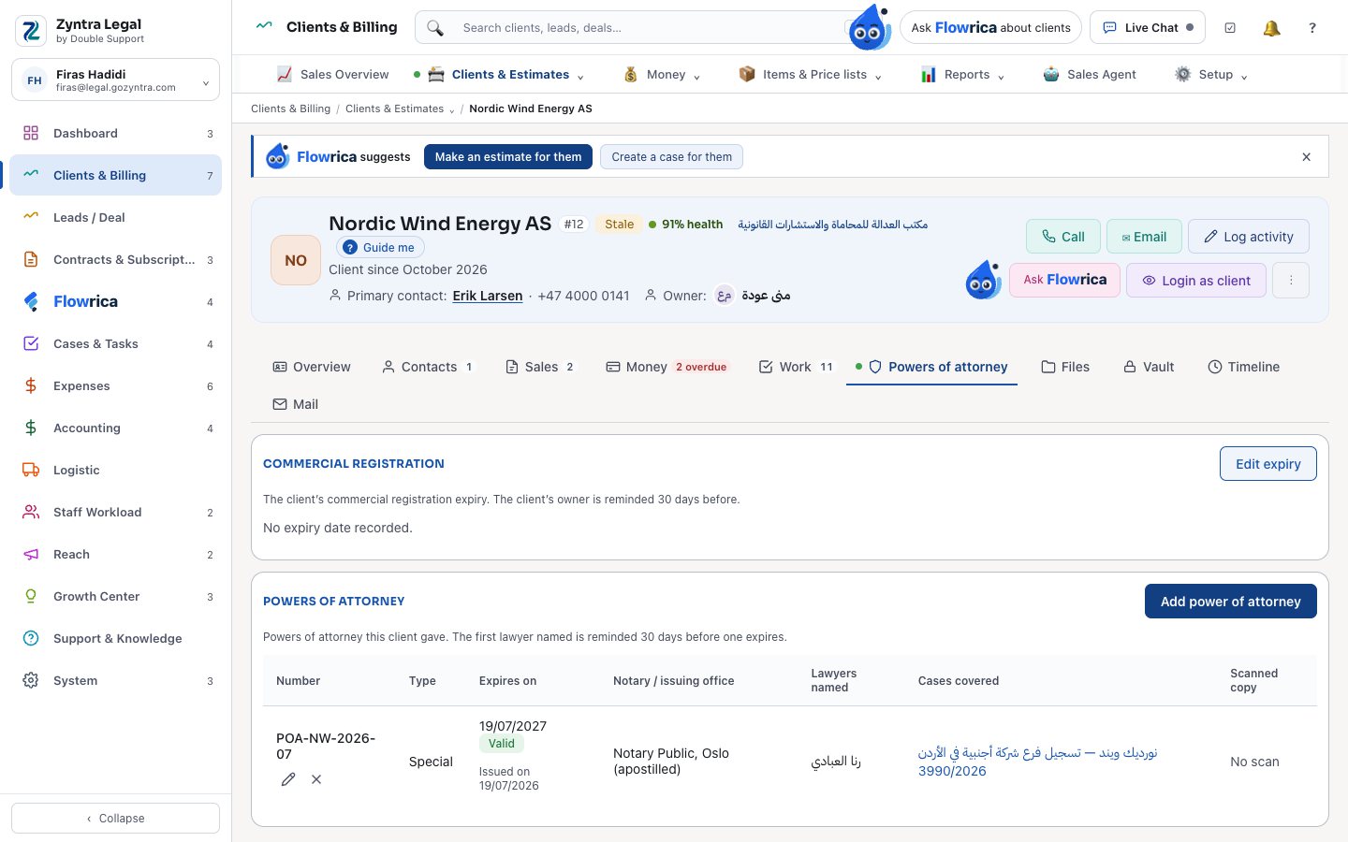Viewport: 1348px width, 842px height.
Task: Click Add power of attorney button
Action: click(1230, 602)
